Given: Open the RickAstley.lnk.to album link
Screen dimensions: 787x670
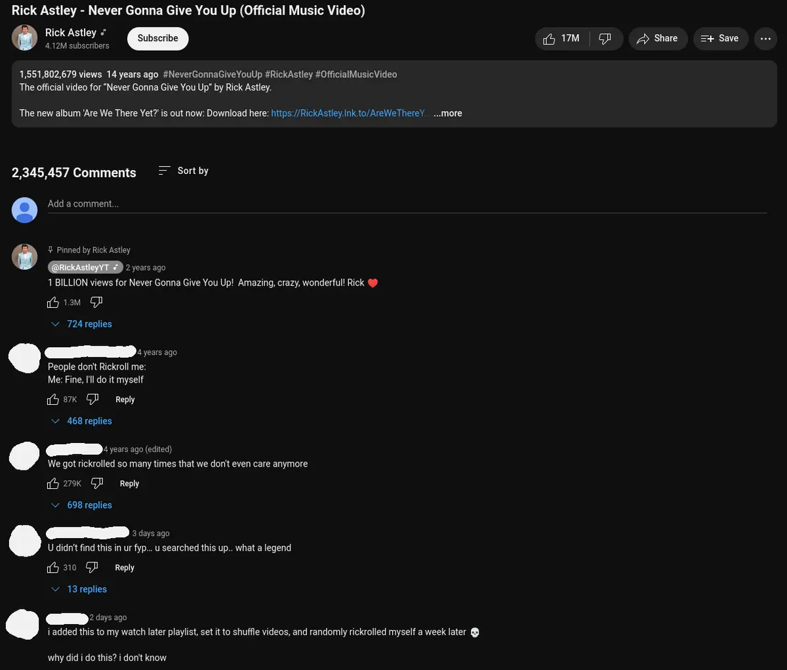Looking at the screenshot, I should pos(350,113).
